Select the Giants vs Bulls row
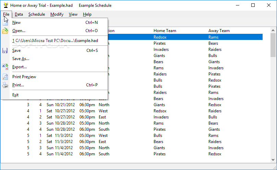 point(185,56)
